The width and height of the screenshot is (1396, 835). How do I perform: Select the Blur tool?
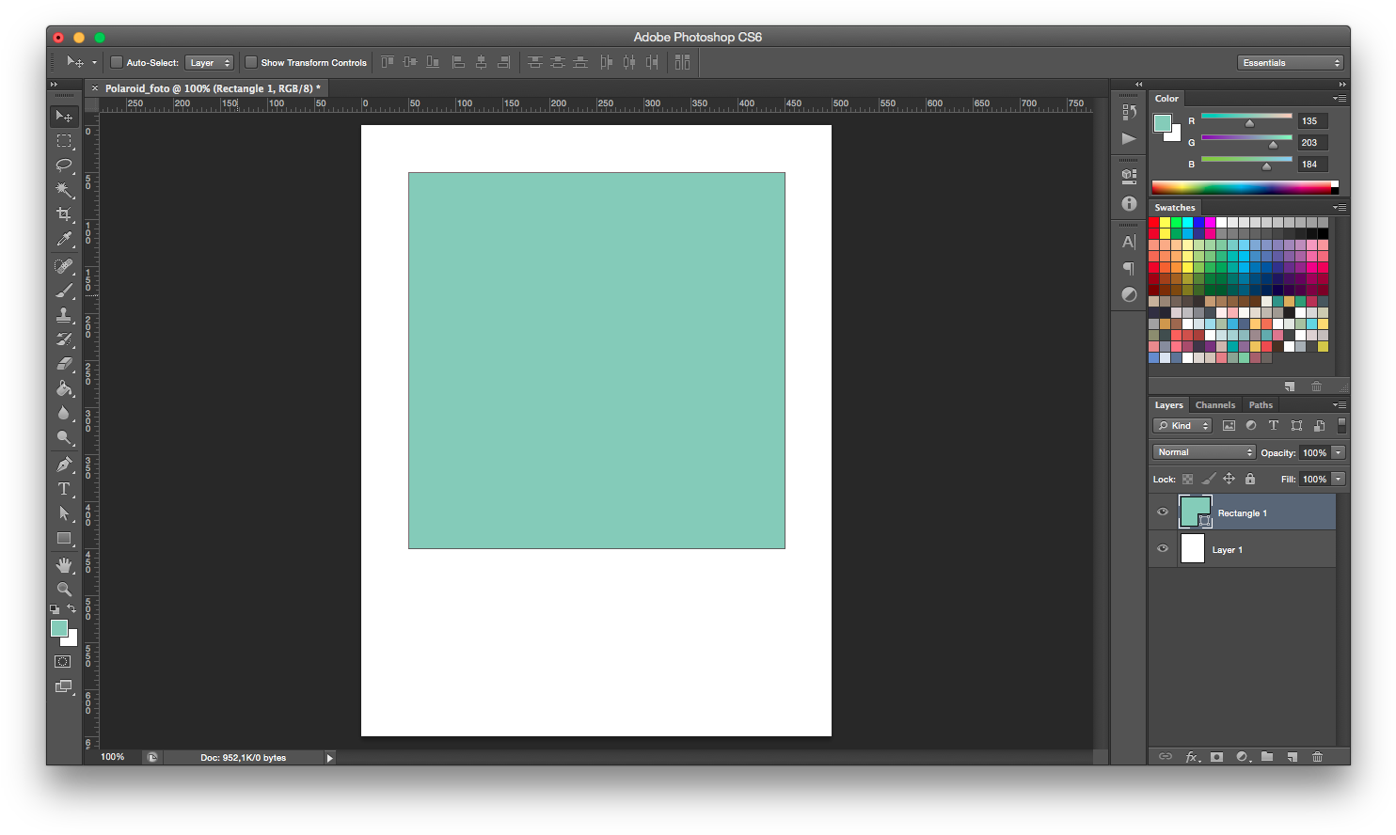coord(64,413)
